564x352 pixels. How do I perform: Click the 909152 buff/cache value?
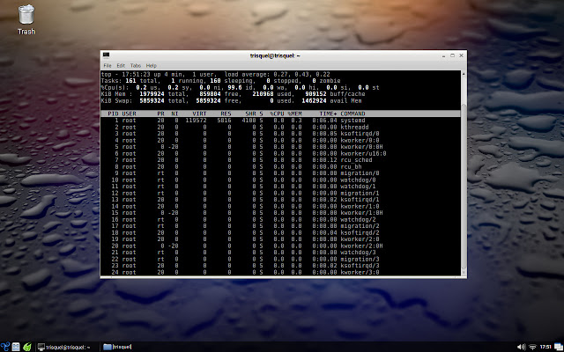[x=315, y=94]
